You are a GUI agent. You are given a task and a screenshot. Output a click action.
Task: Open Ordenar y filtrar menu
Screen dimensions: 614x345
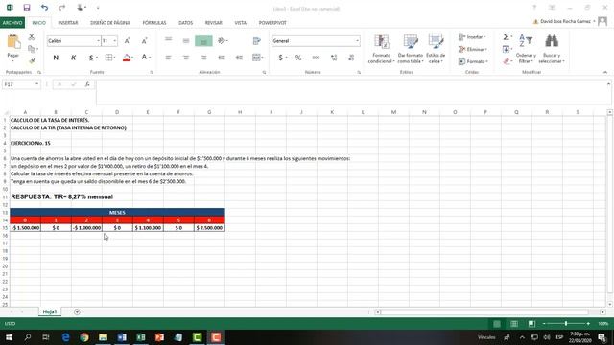526,49
